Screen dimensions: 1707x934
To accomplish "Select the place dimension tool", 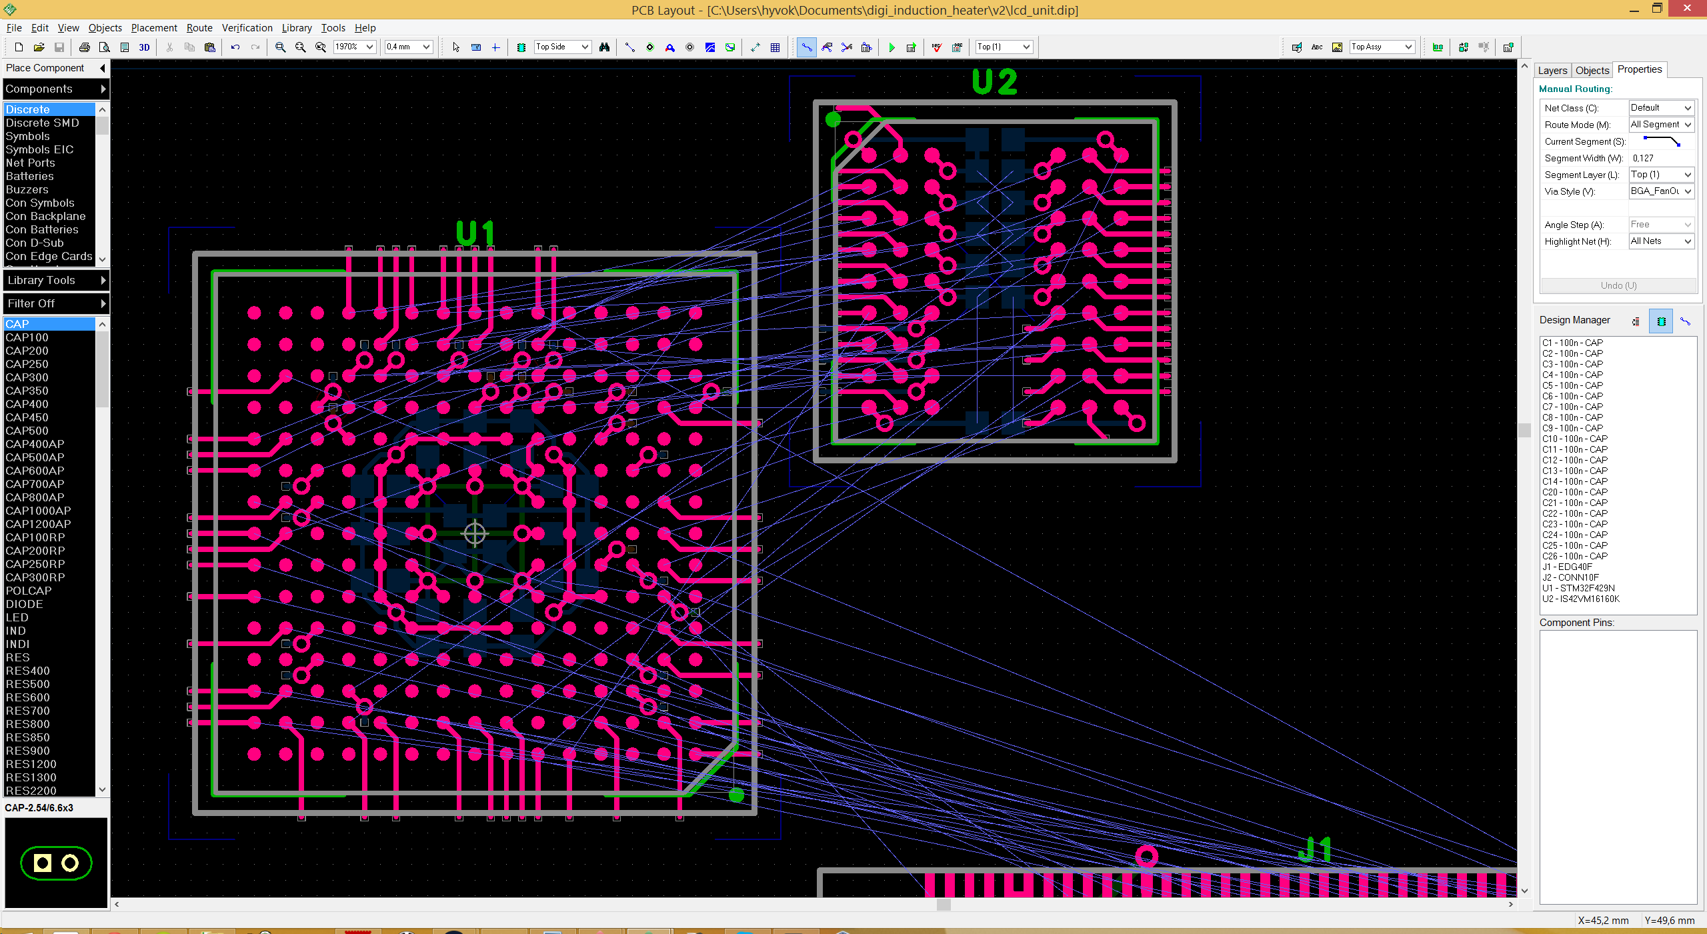I will (755, 47).
